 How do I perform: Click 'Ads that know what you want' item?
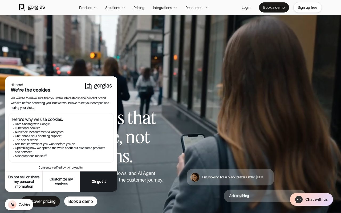pyautogui.click(x=45, y=144)
